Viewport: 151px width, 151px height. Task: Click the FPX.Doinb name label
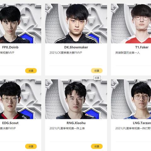[10, 47]
